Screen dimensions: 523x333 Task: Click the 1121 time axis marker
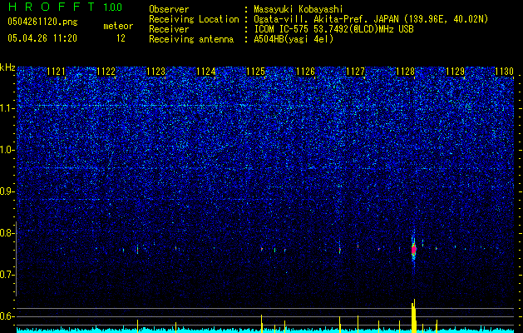(56, 72)
